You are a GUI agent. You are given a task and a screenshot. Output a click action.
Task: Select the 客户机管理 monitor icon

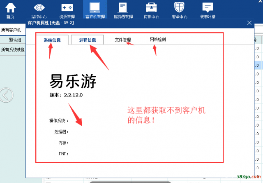[x=95, y=7]
